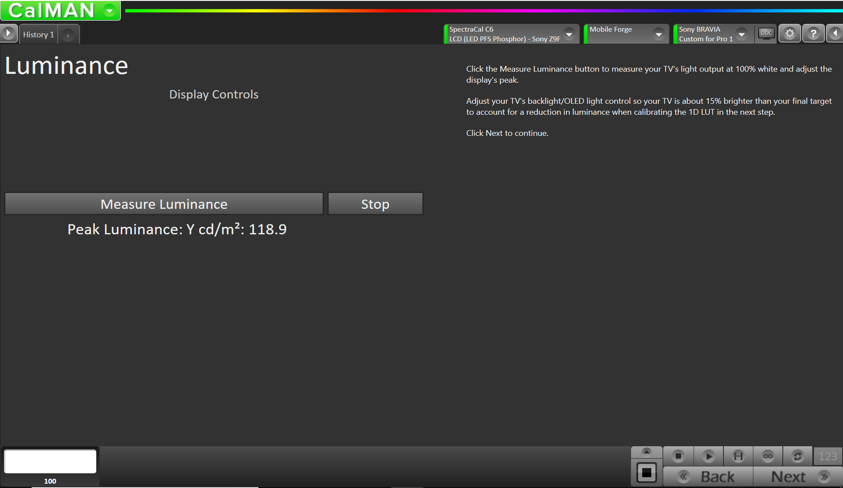Expand left panel with the play arrow button

coord(8,33)
